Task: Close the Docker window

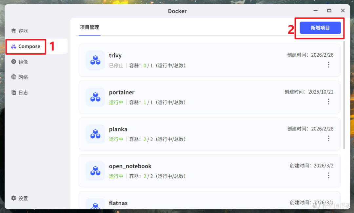Action: (x=343, y=10)
